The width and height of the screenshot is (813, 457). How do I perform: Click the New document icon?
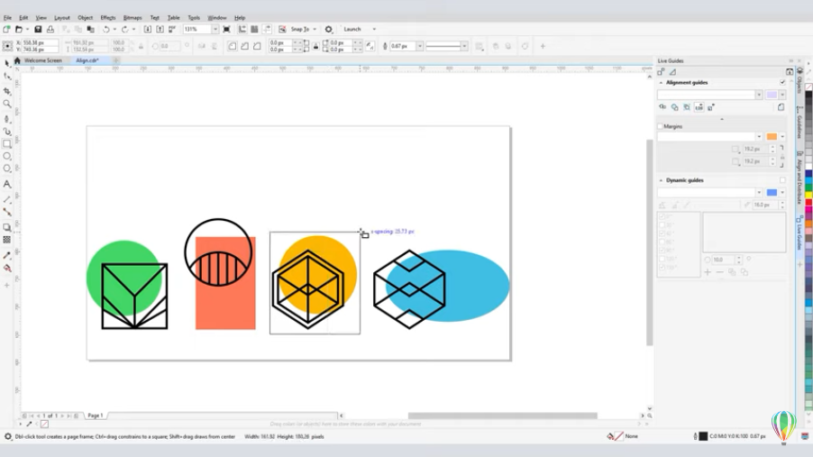click(6, 29)
